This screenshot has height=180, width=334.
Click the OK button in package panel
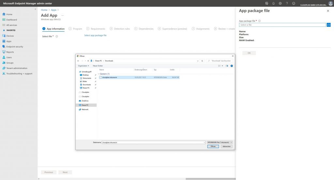click(249, 53)
